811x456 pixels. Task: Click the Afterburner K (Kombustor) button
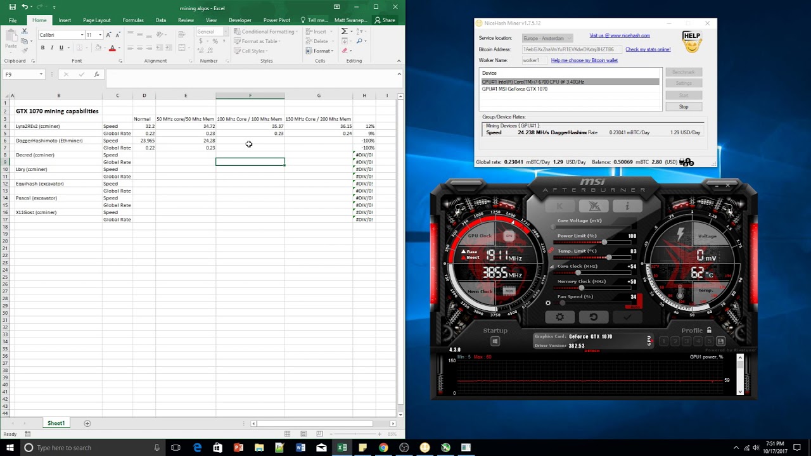pos(560,206)
